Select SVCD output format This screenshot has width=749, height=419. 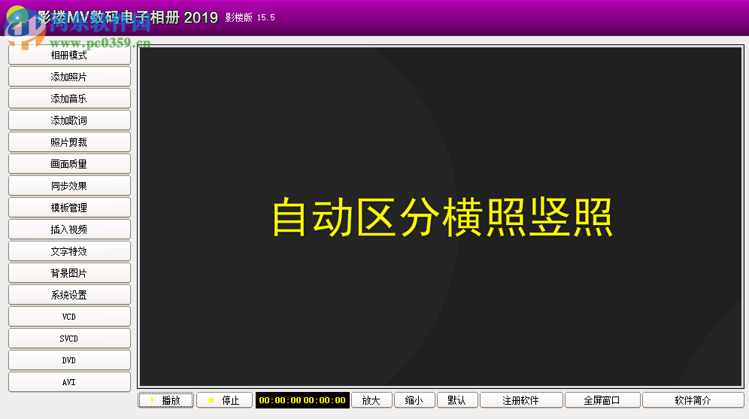[69, 339]
